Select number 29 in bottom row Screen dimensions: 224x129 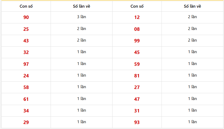tap(26, 122)
